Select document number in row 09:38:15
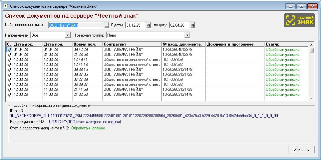The width and height of the screenshot is (321, 160). pos(183,70)
